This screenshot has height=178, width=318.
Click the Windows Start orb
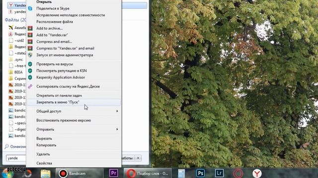point(8,174)
